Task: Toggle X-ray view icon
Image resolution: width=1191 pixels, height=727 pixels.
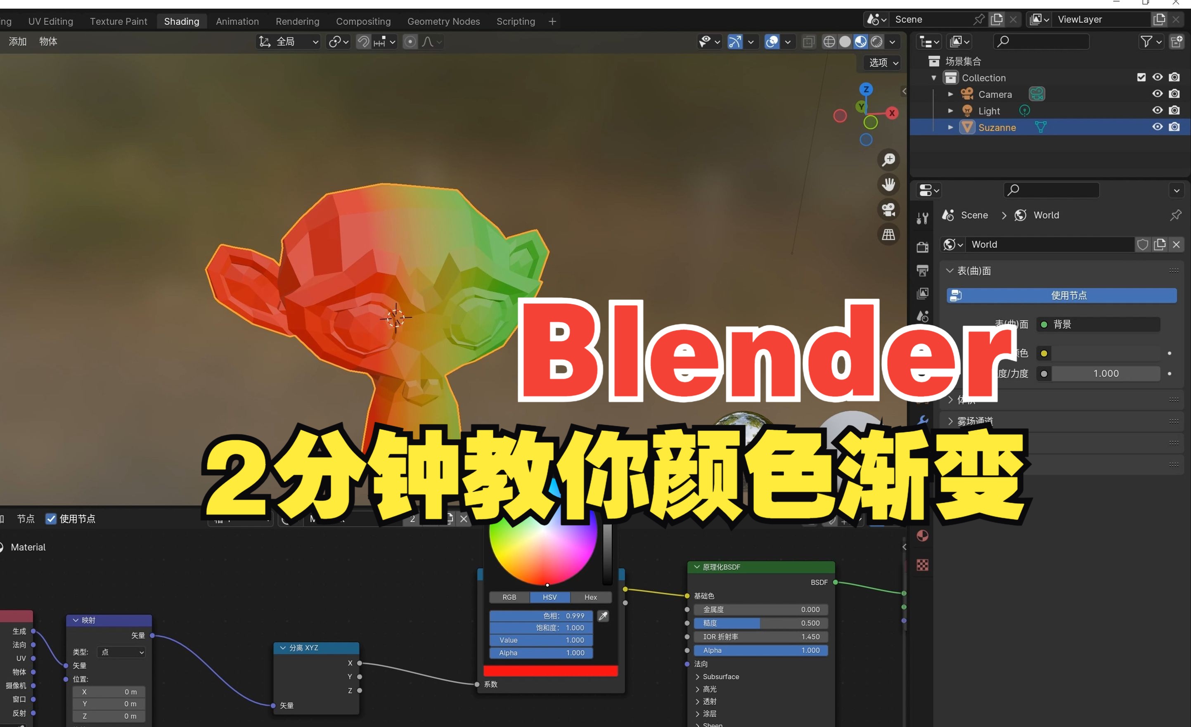Action: (809, 42)
